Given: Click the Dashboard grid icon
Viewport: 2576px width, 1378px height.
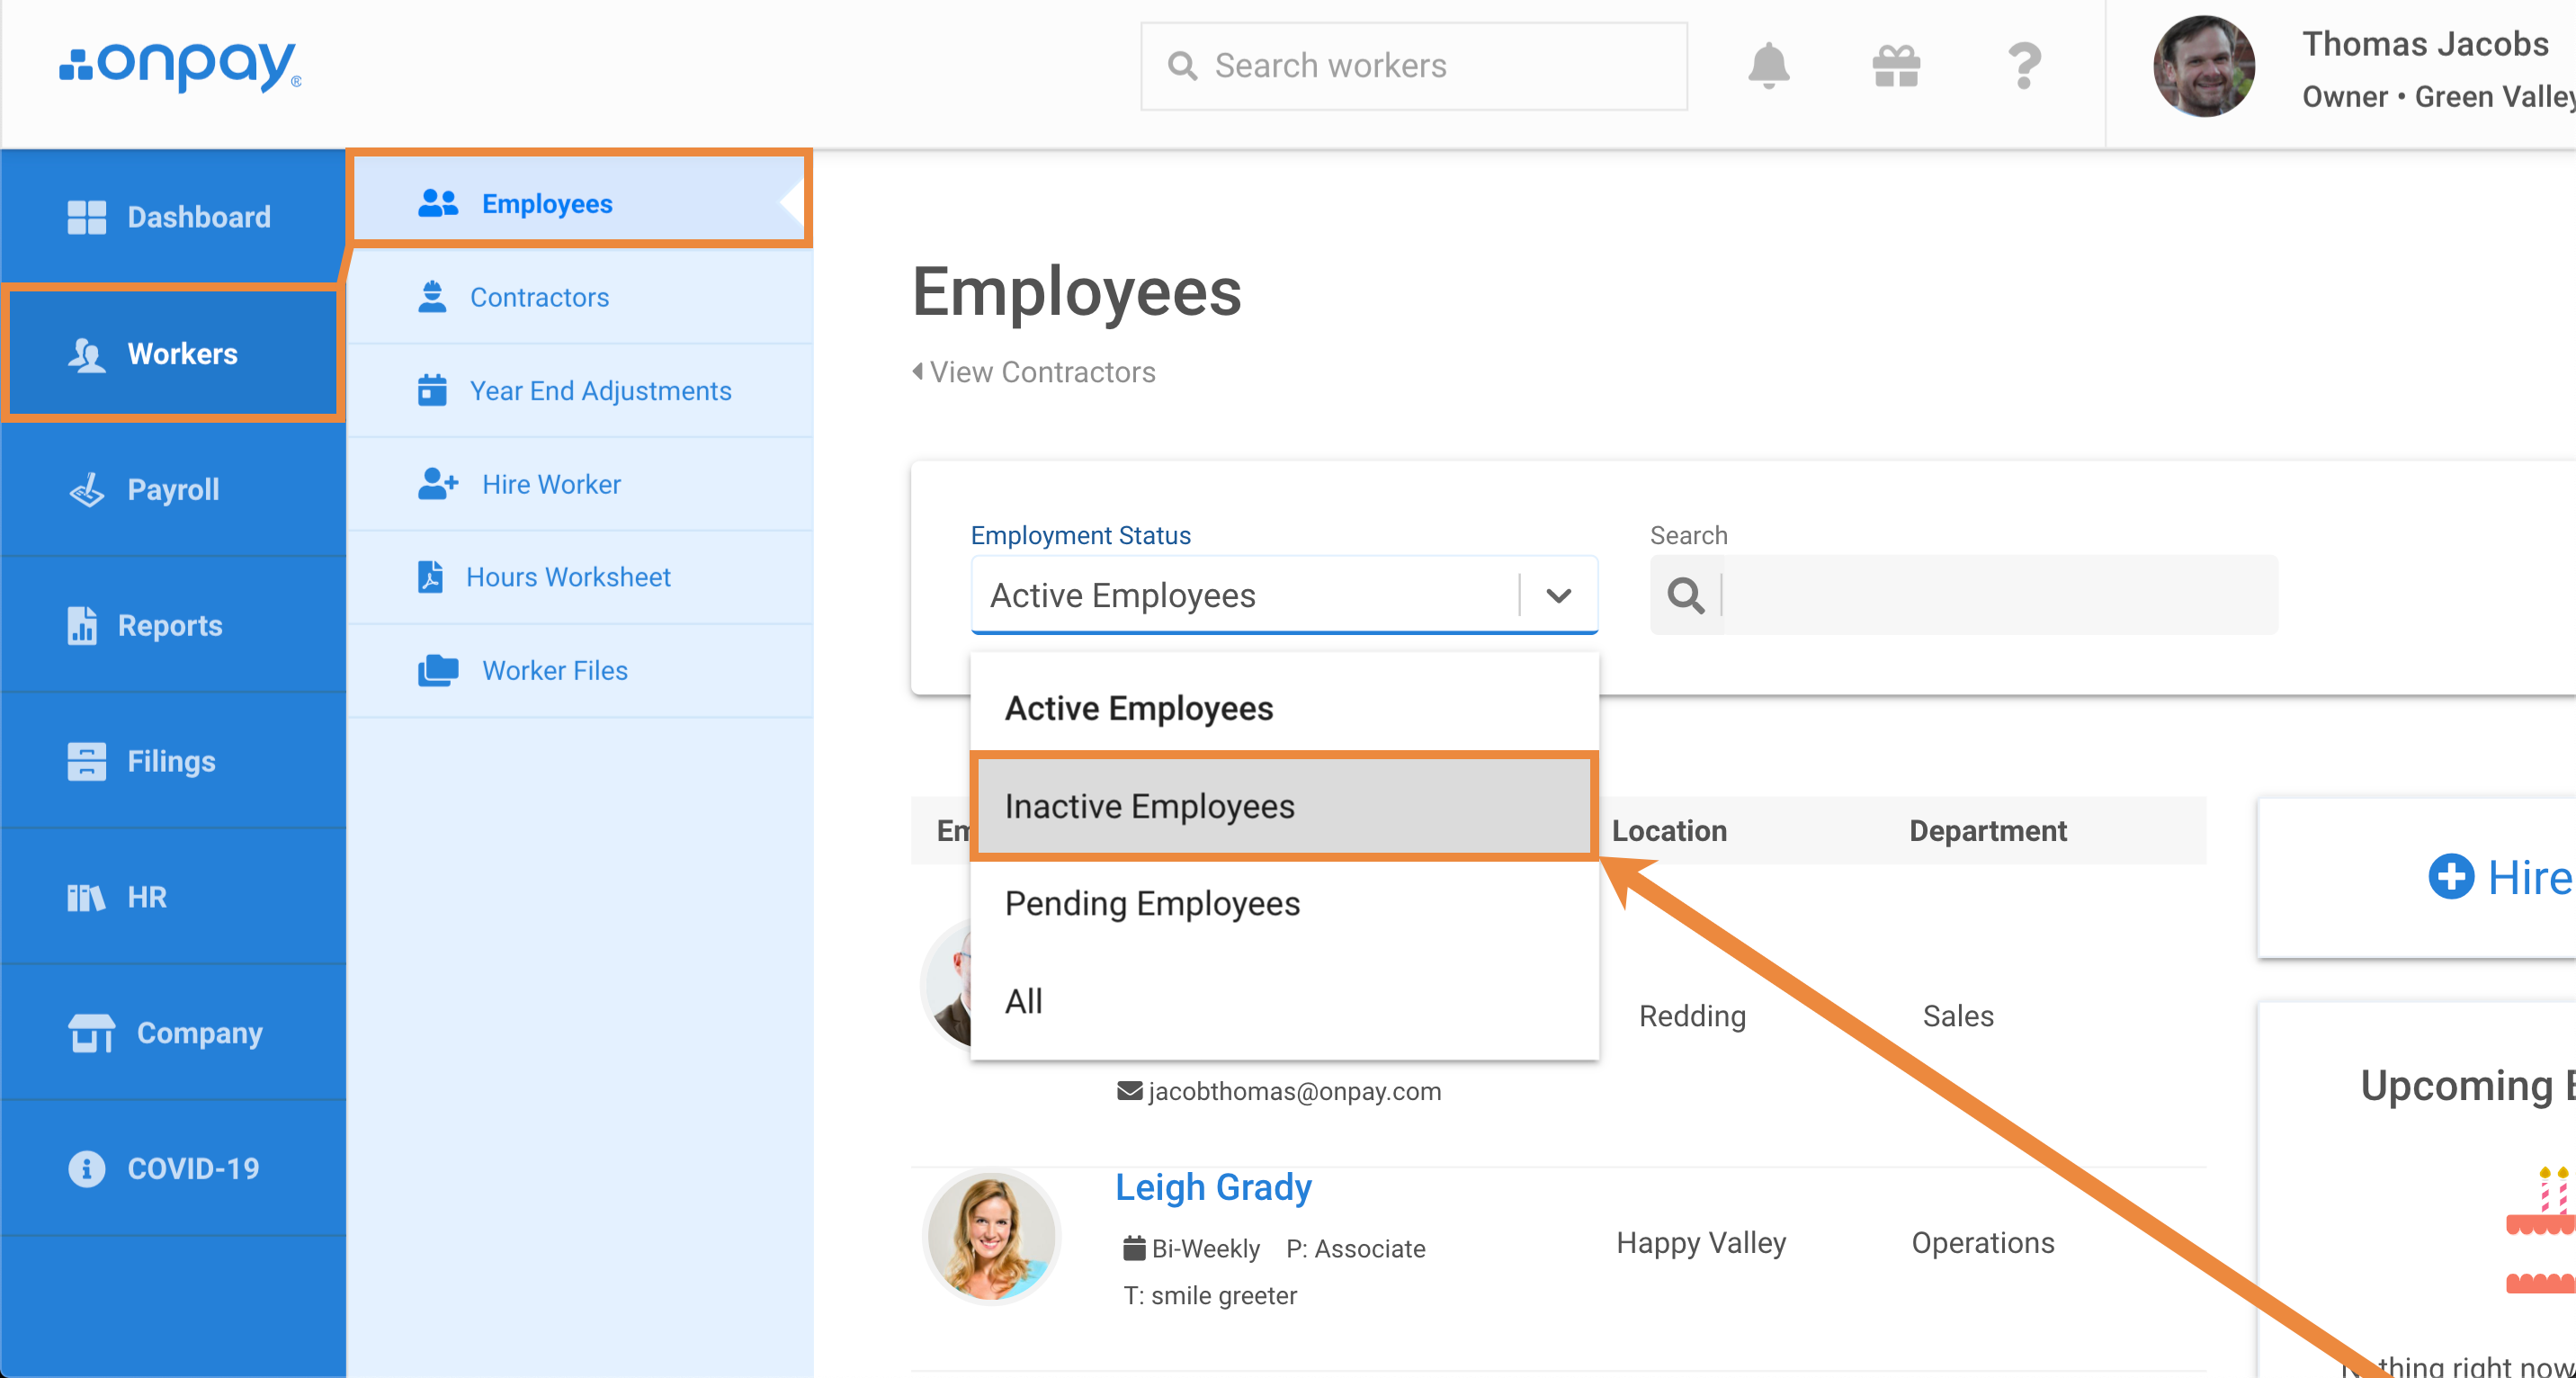Looking at the screenshot, I should [x=86, y=217].
